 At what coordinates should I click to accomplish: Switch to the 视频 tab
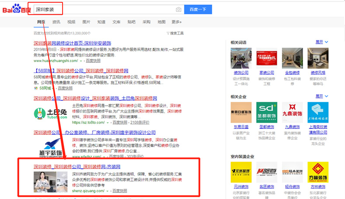click(71, 22)
